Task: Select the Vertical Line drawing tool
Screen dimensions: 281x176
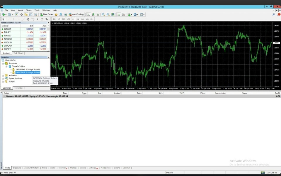Action: pyautogui.click(x=14, y=19)
